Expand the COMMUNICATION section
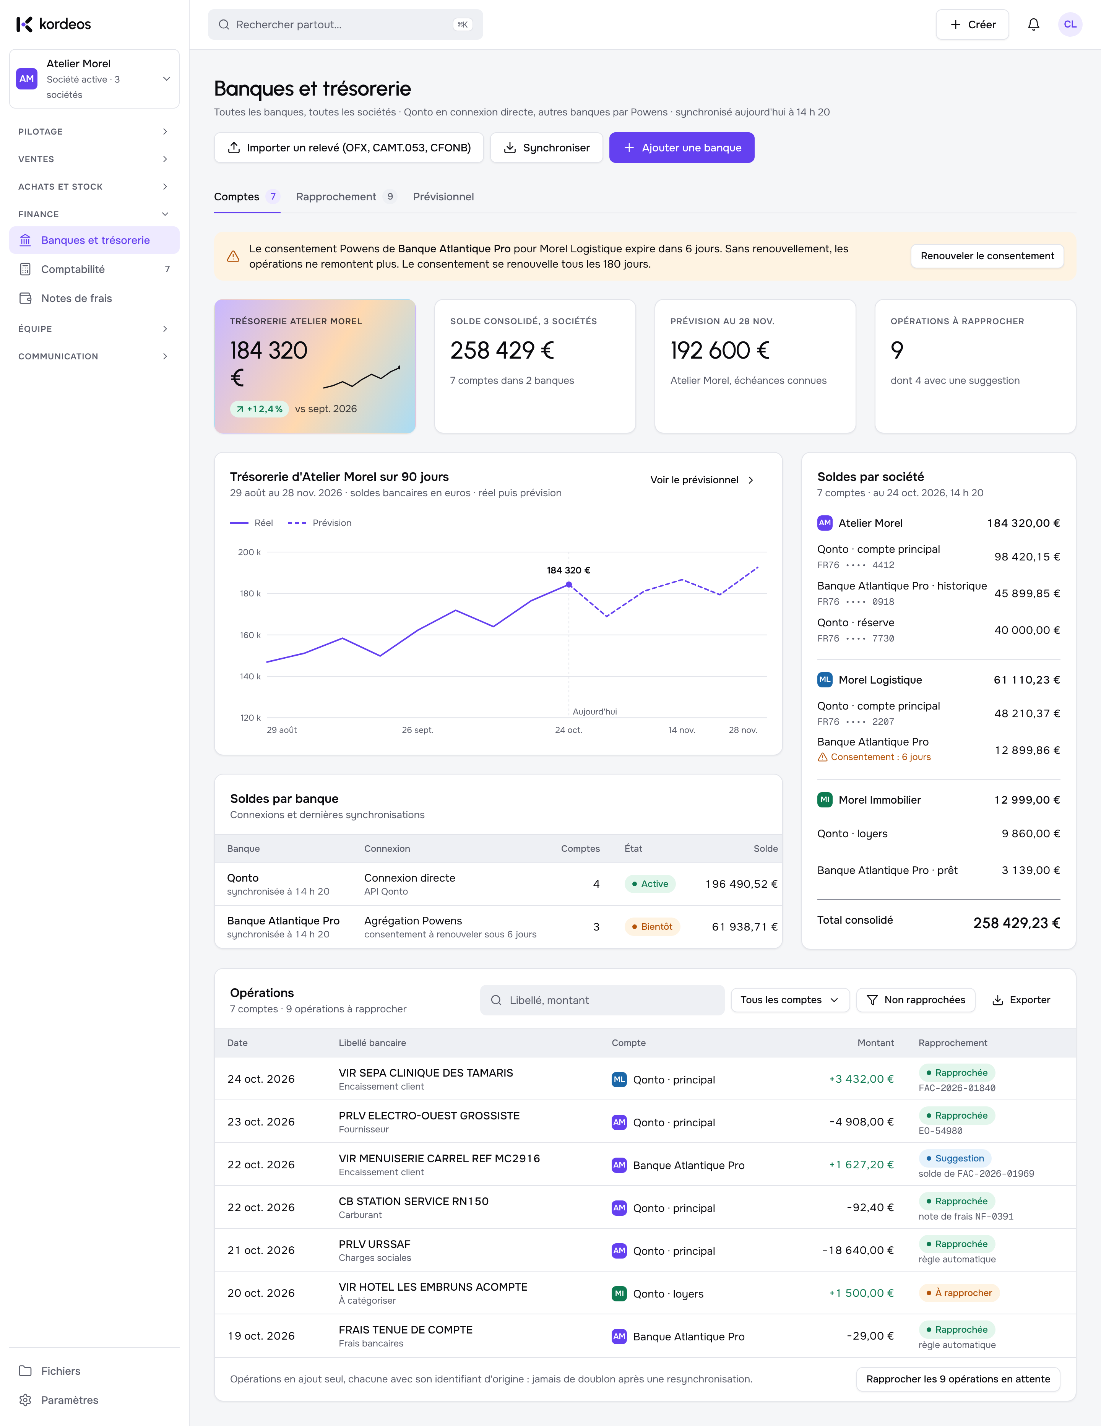This screenshot has width=1101, height=1426. tap(94, 356)
